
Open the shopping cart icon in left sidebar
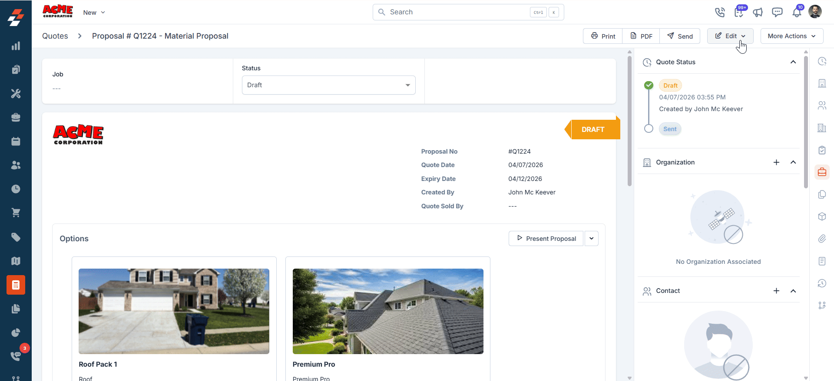click(16, 213)
